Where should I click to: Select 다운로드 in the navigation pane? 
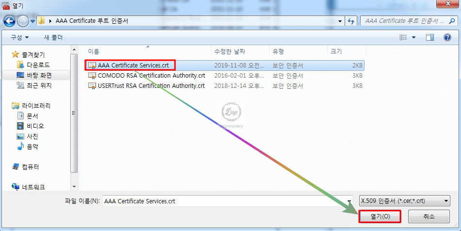coord(38,65)
